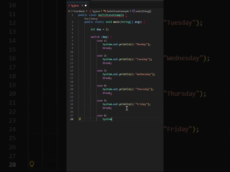
Task: Click the Run code lens link
Action: pyautogui.click(x=86, y=19)
